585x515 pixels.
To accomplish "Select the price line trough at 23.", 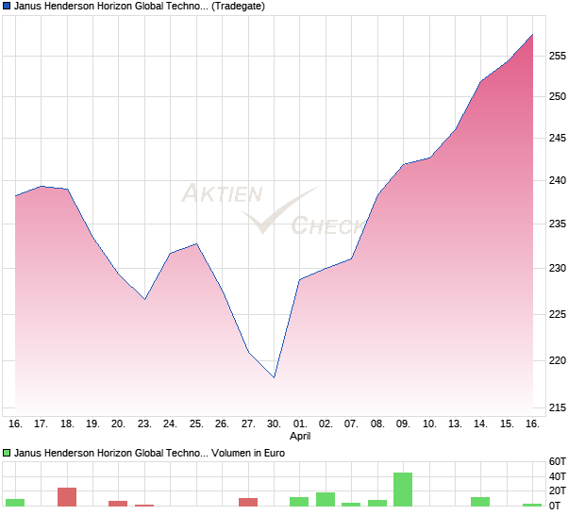I will pos(144,299).
